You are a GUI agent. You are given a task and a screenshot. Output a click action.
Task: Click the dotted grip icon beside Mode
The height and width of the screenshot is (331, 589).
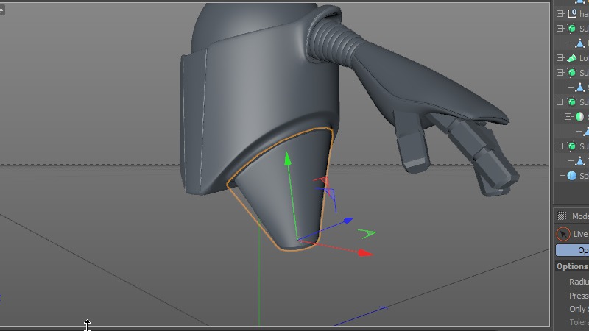[562, 216]
